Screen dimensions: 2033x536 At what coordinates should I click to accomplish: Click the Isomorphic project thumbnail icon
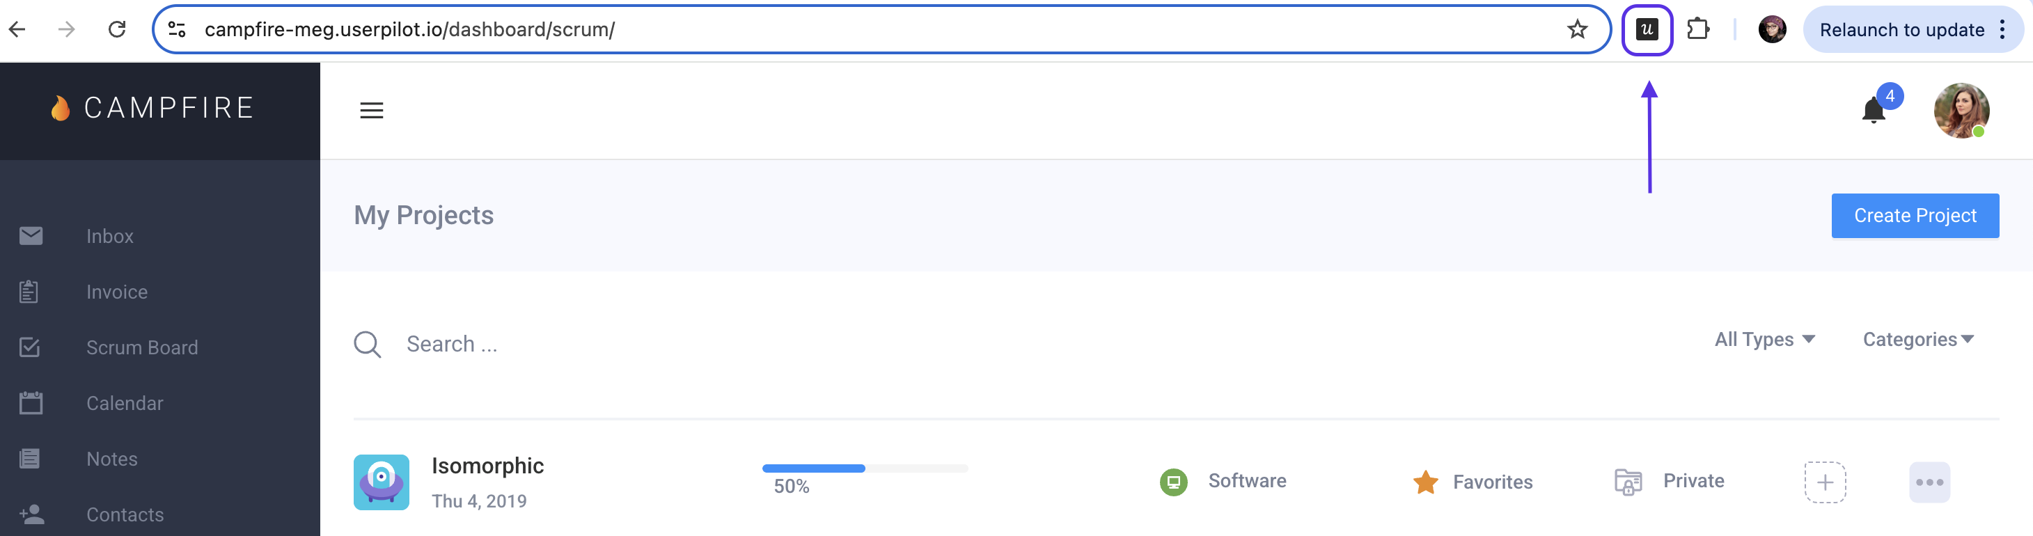(382, 482)
